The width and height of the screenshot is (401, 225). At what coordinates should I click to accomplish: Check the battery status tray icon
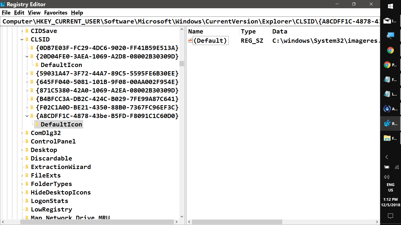(387, 167)
